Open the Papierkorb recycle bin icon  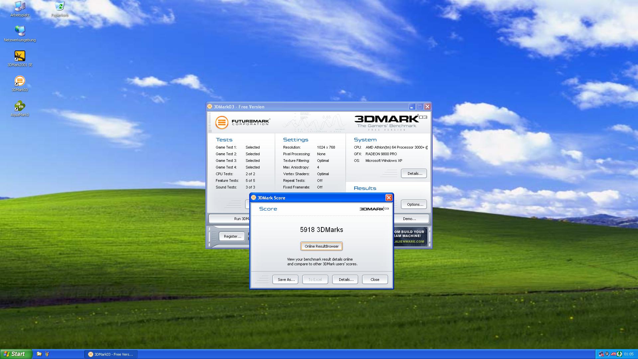point(59,9)
